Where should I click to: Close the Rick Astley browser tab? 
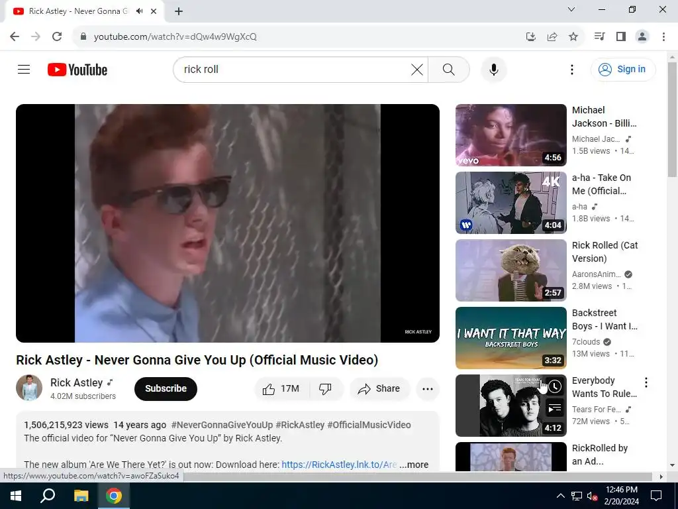(x=154, y=11)
